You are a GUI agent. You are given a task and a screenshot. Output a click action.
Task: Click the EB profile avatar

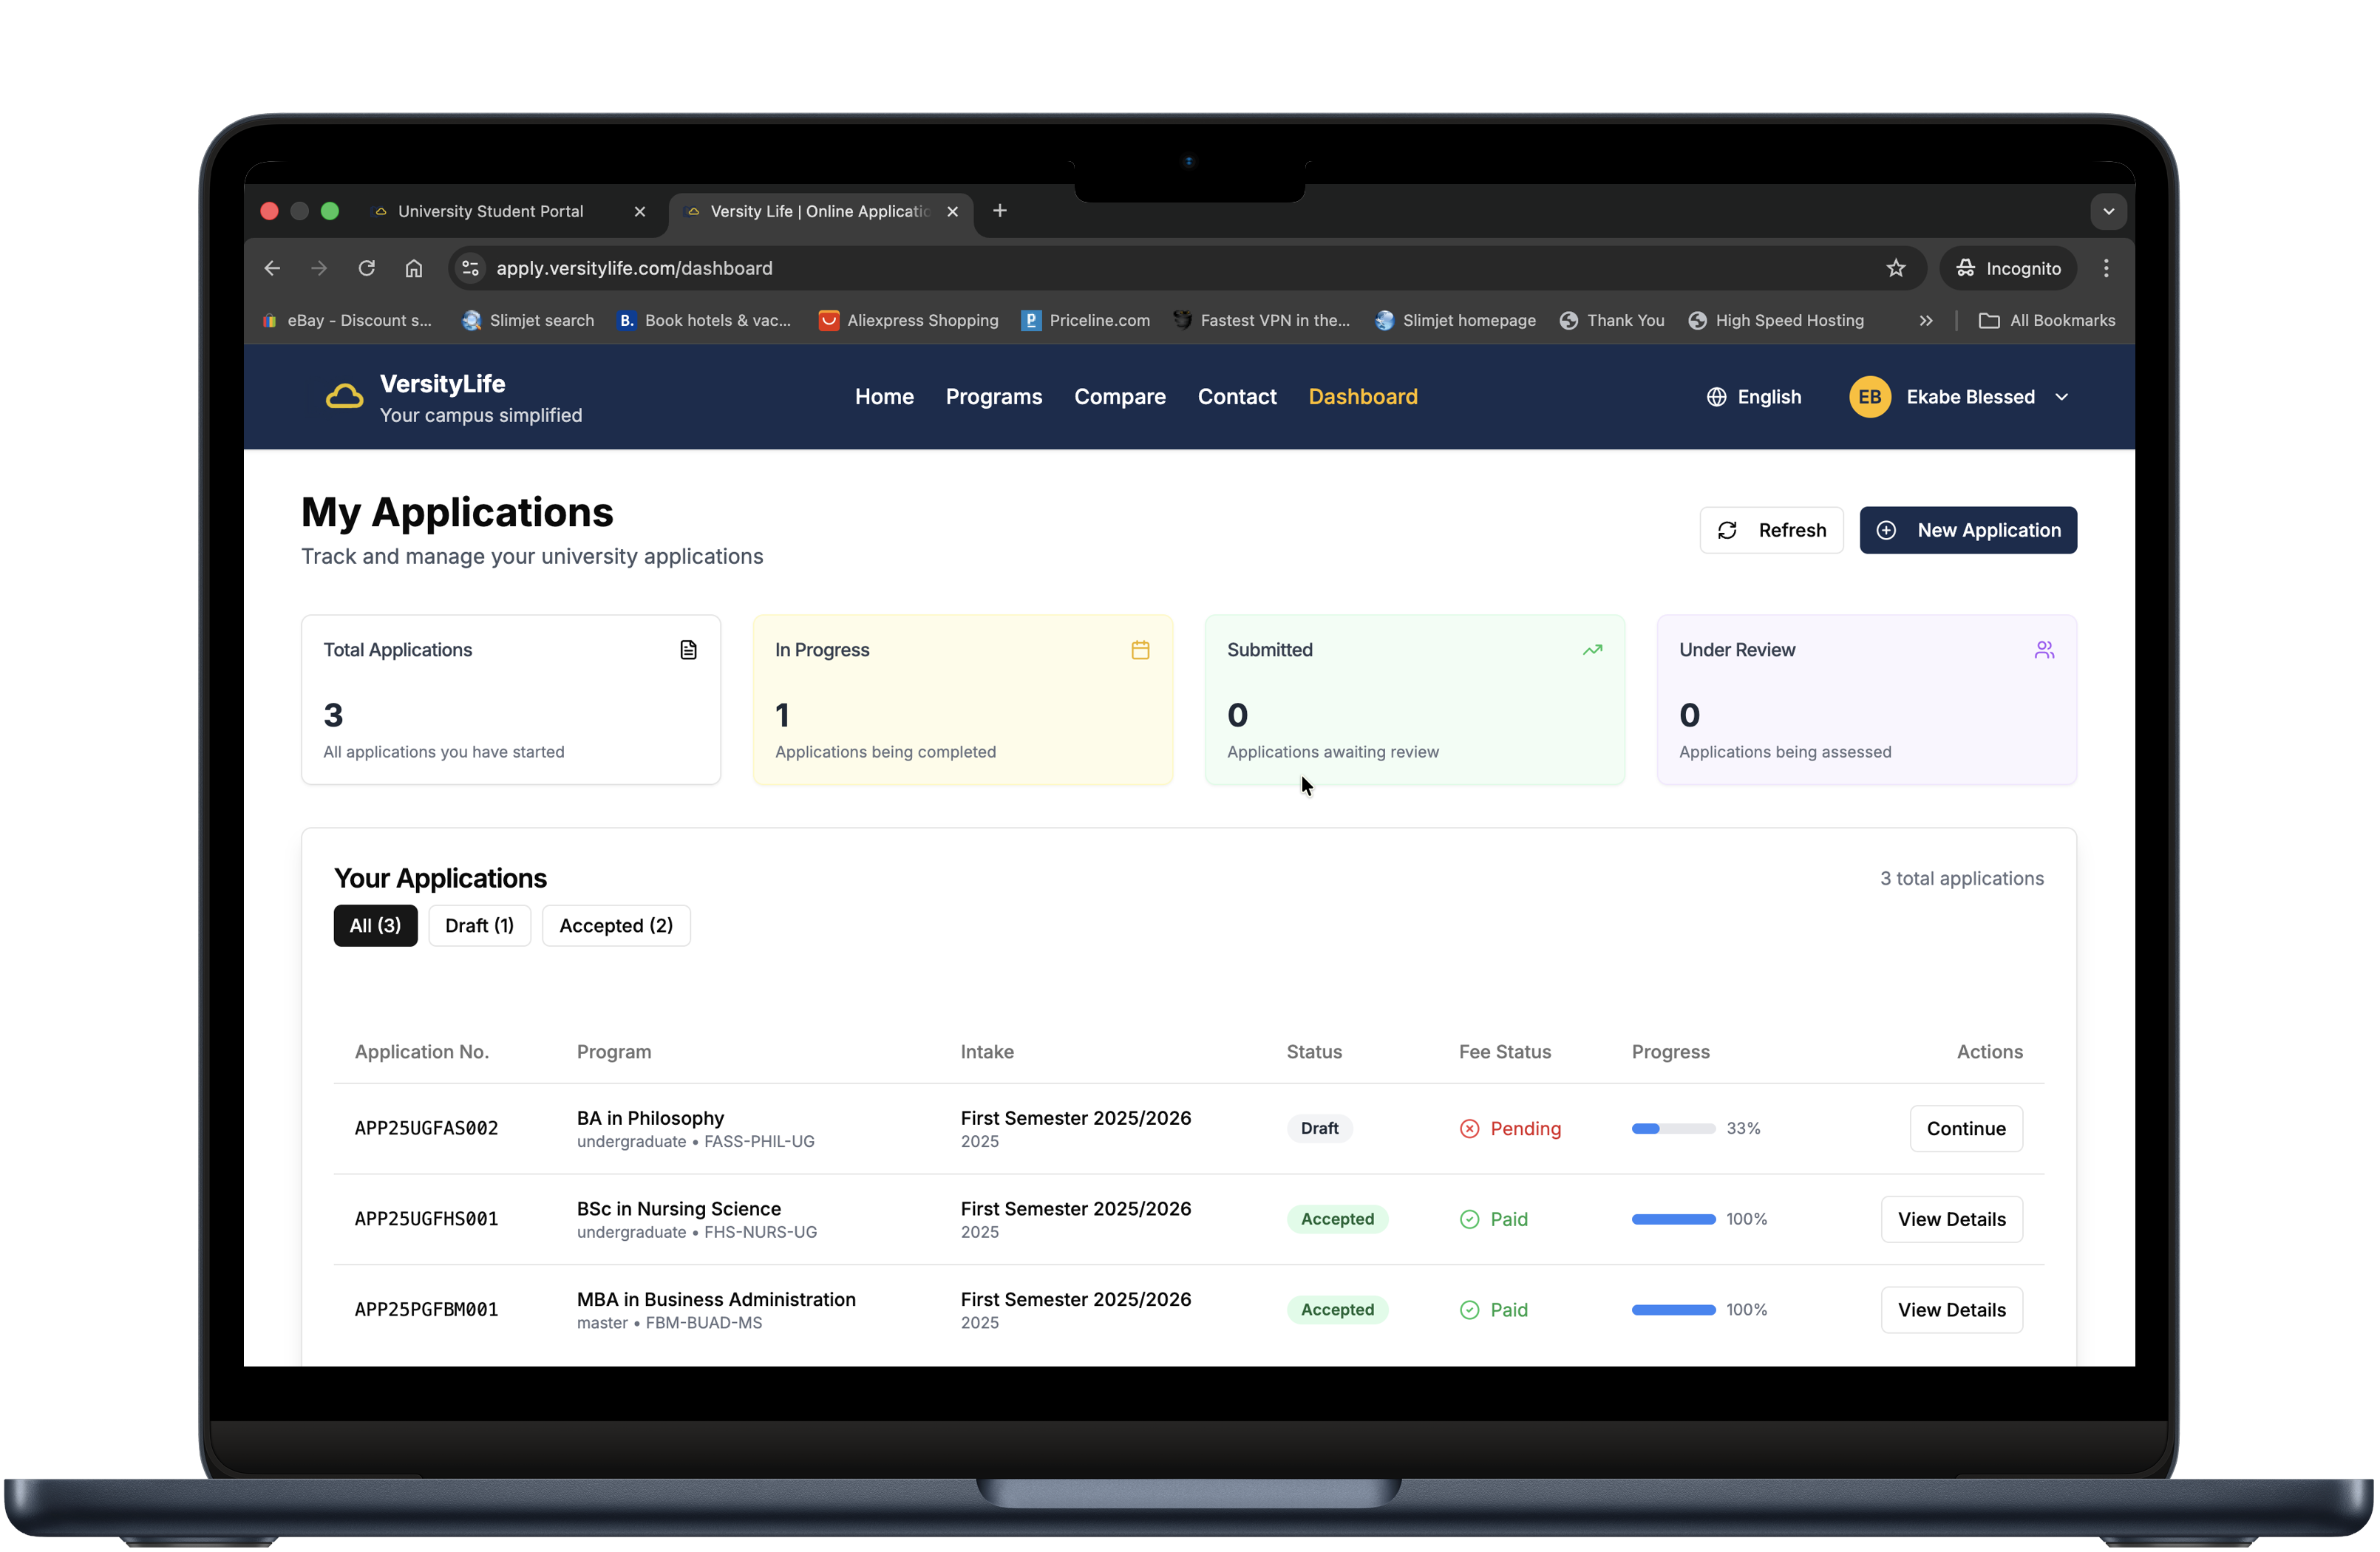point(1869,397)
